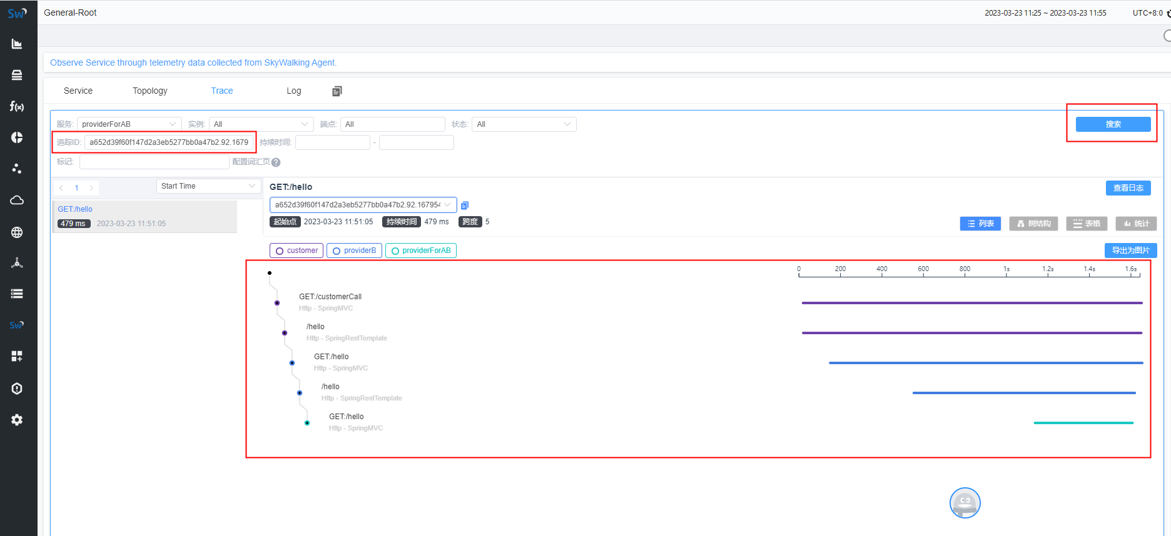Viewport: 1171px width, 536px height.
Task: Open the hexagon alert icon in sidebar
Action: (17, 389)
